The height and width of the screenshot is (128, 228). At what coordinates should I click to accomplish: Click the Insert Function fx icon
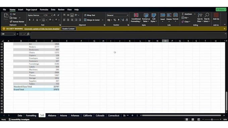point(28,34)
